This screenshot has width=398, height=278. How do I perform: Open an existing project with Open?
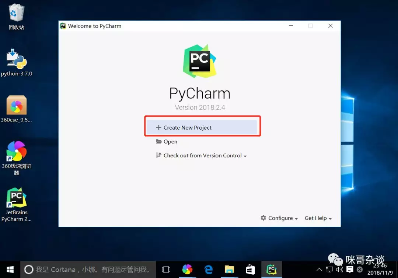coord(167,141)
